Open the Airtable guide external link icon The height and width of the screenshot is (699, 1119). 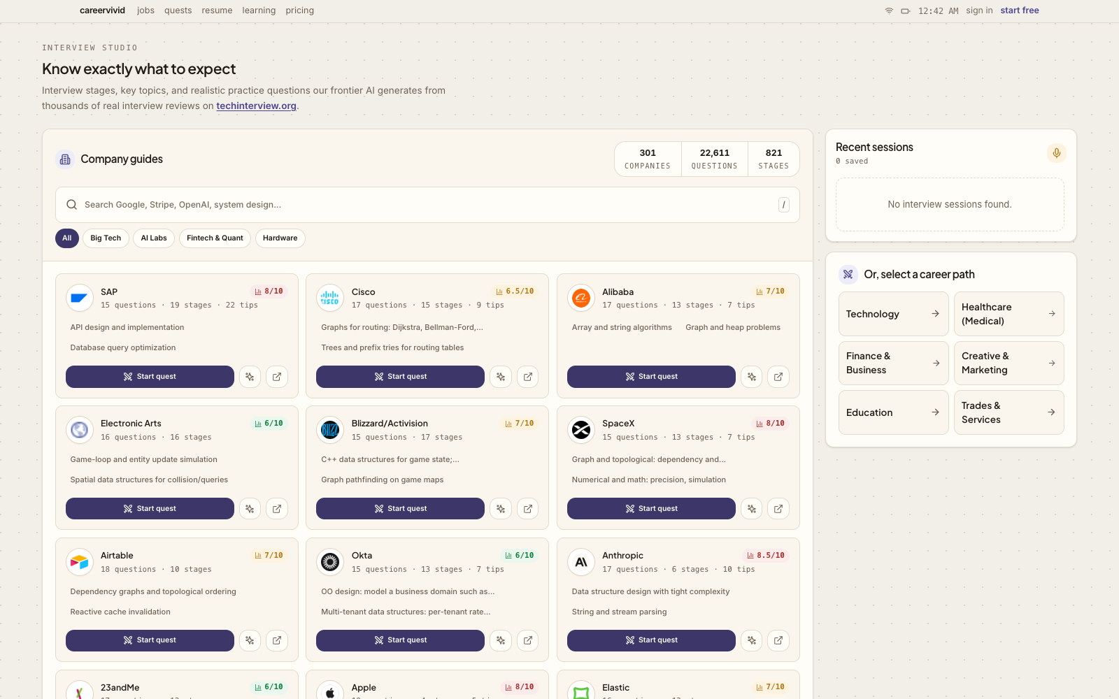click(x=277, y=640)
